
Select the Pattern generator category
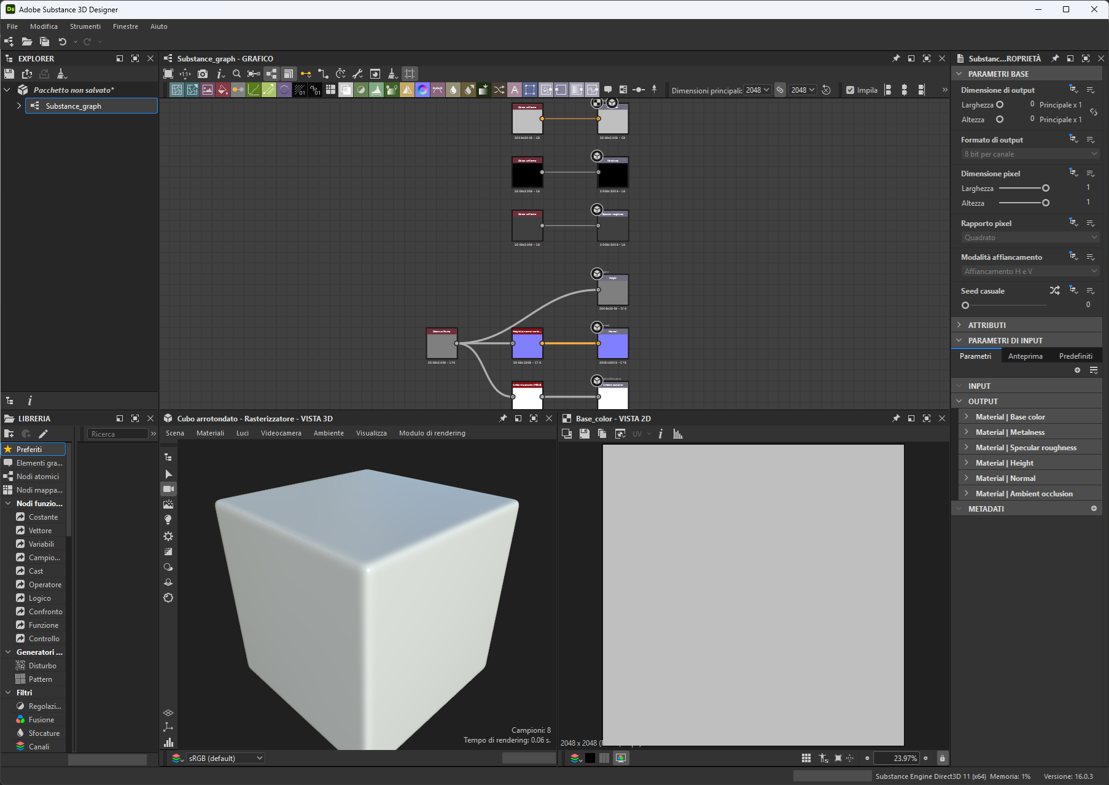pyautogui.click(x=40, y=679)
